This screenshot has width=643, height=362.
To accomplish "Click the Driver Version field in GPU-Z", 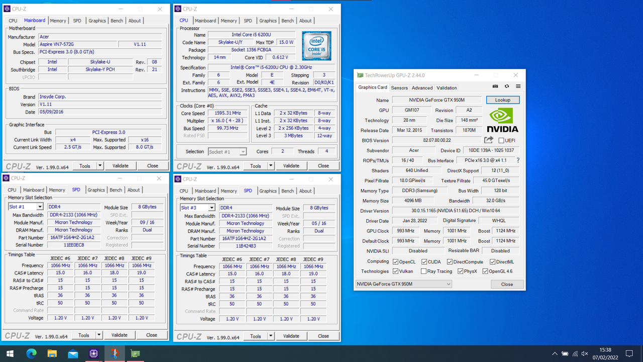I will 456,211.
